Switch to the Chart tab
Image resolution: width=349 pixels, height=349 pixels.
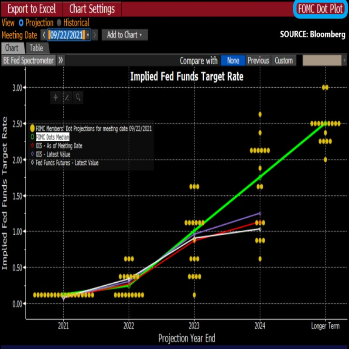13,48
